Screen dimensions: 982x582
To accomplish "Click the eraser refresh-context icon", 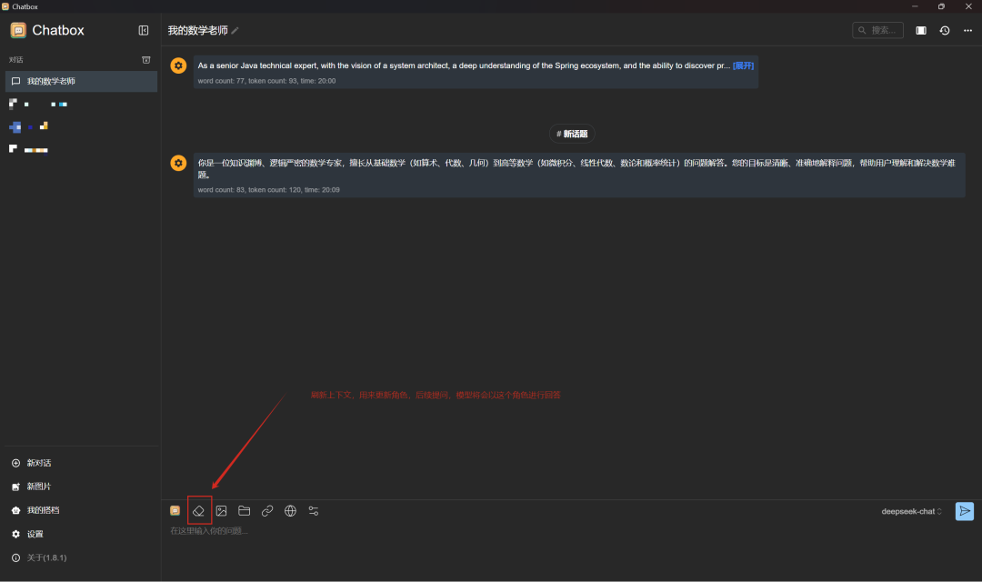I will 198,511.
